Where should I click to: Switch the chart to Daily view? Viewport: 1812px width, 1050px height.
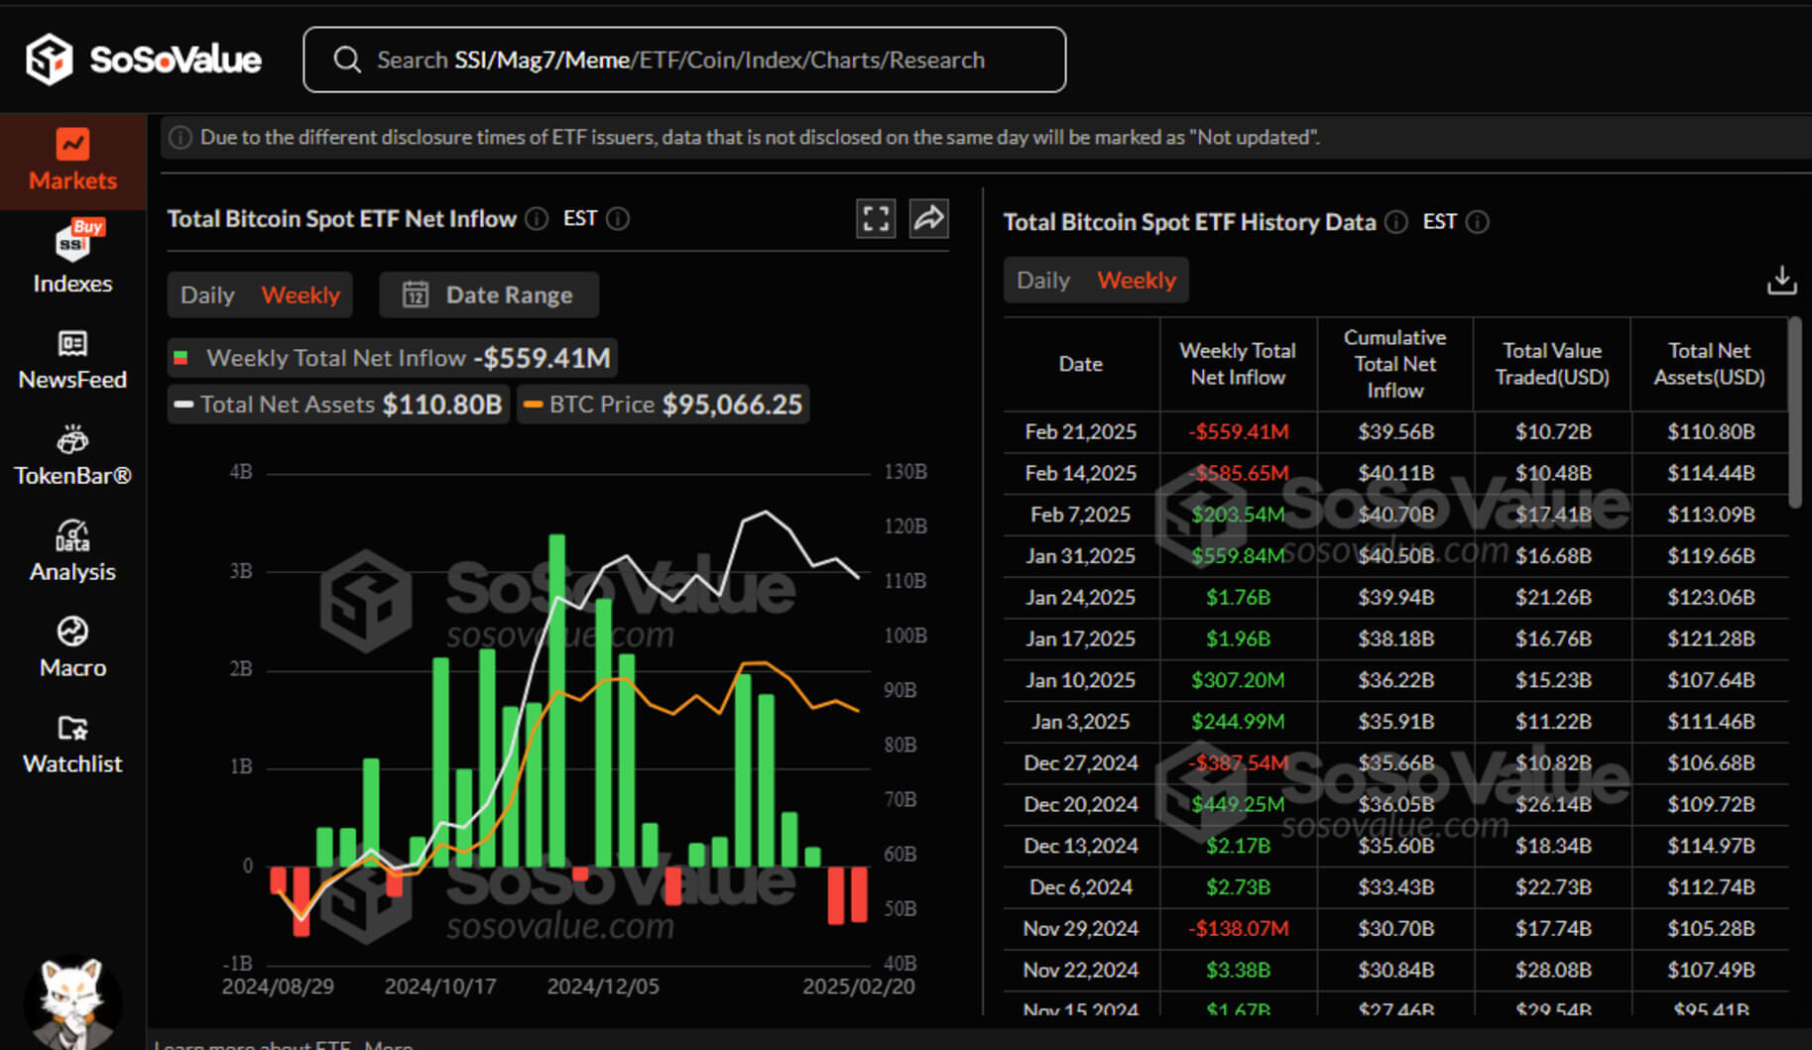point(207,295)
